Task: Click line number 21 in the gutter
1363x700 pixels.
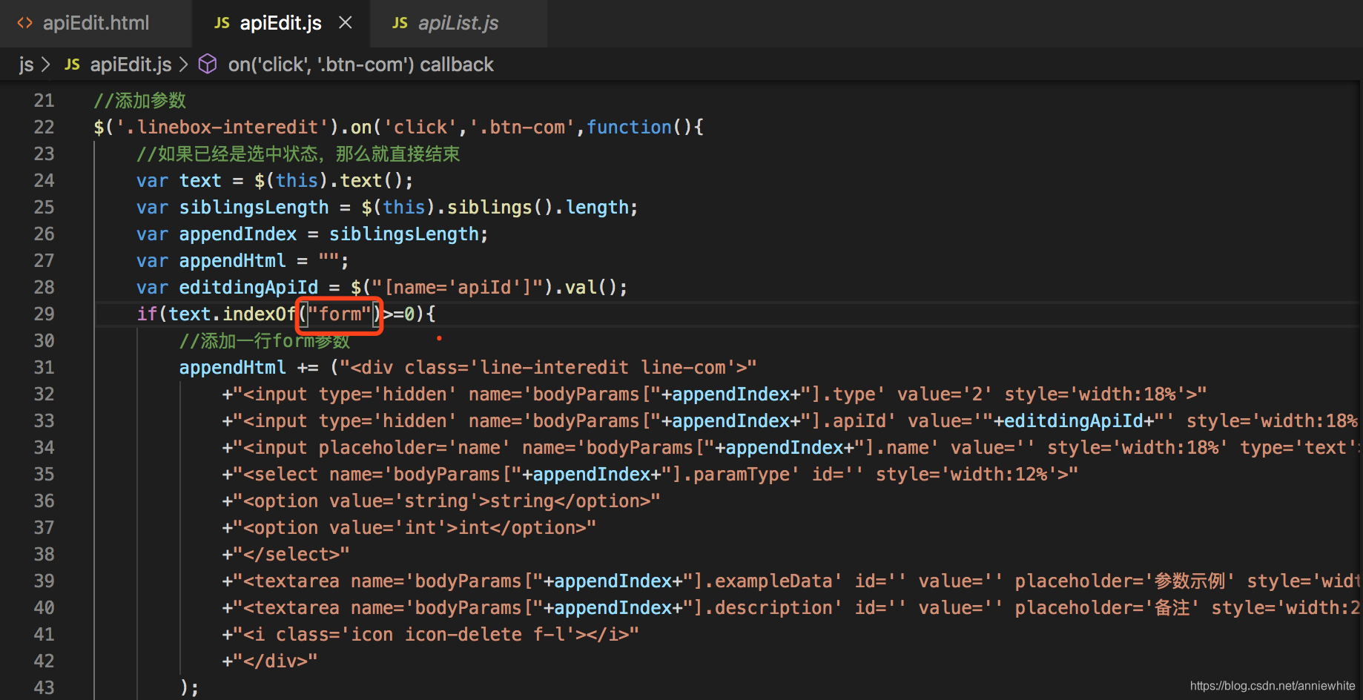Action: tap(44, 100)
